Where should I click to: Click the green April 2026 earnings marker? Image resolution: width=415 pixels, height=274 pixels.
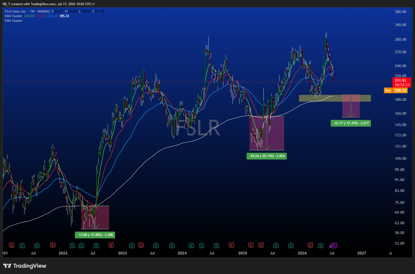click(x=321, y=245)
